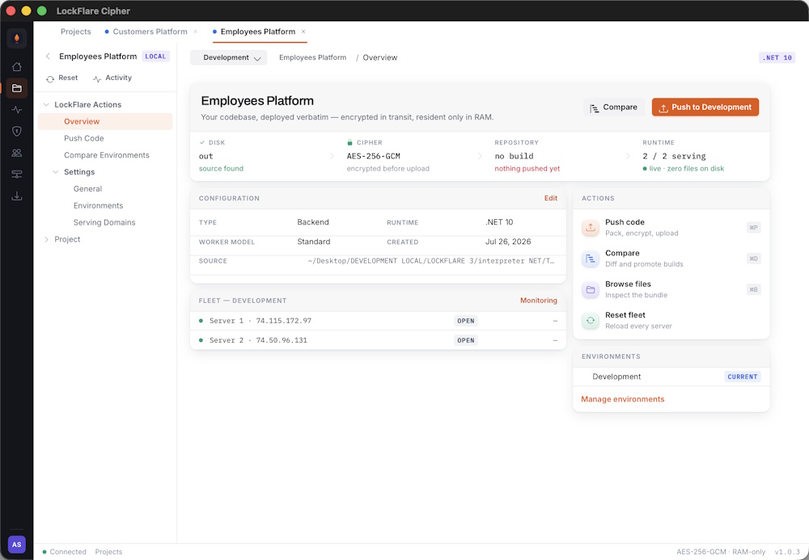
Task: Click the no build repository status
Action: point(514,156)
